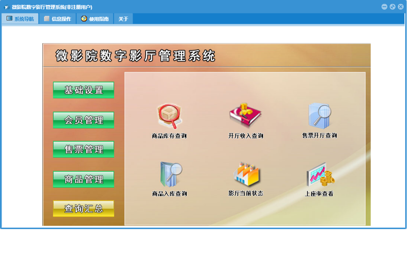Switch to 系统导航 tab
Image resolution: width=407 pixels, height=268 pixels.
pyautogui.click(x=20, y=19)
